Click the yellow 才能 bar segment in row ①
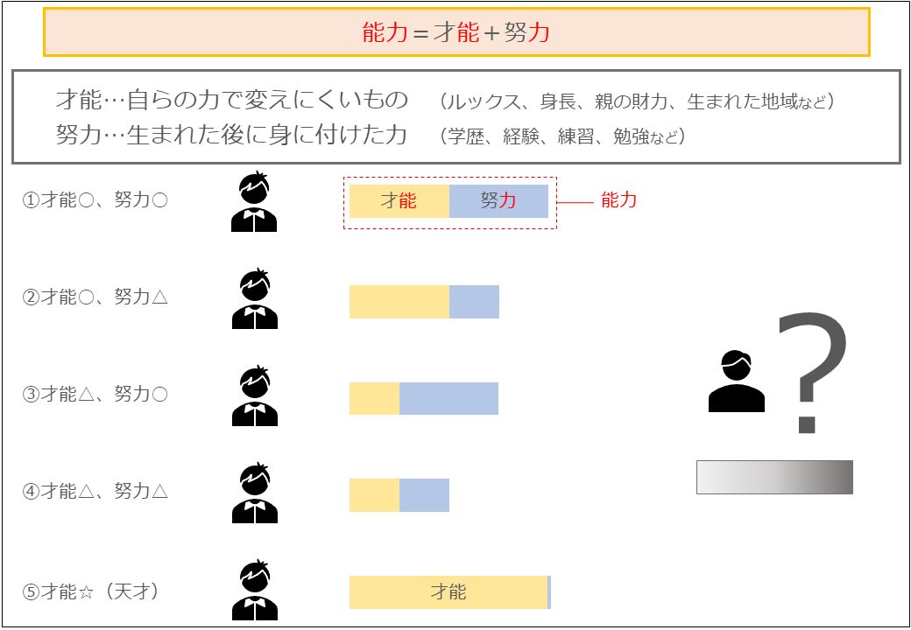The image size is (911, 630). 399,201
